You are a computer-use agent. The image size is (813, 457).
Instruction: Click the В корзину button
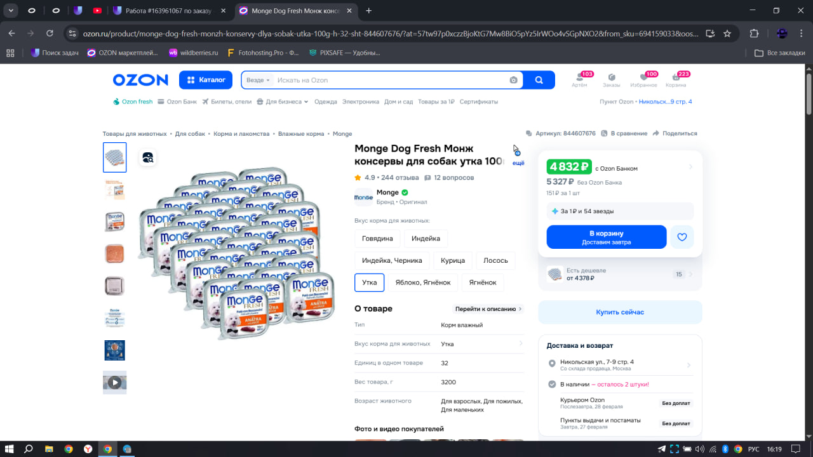tap(606, 237)
